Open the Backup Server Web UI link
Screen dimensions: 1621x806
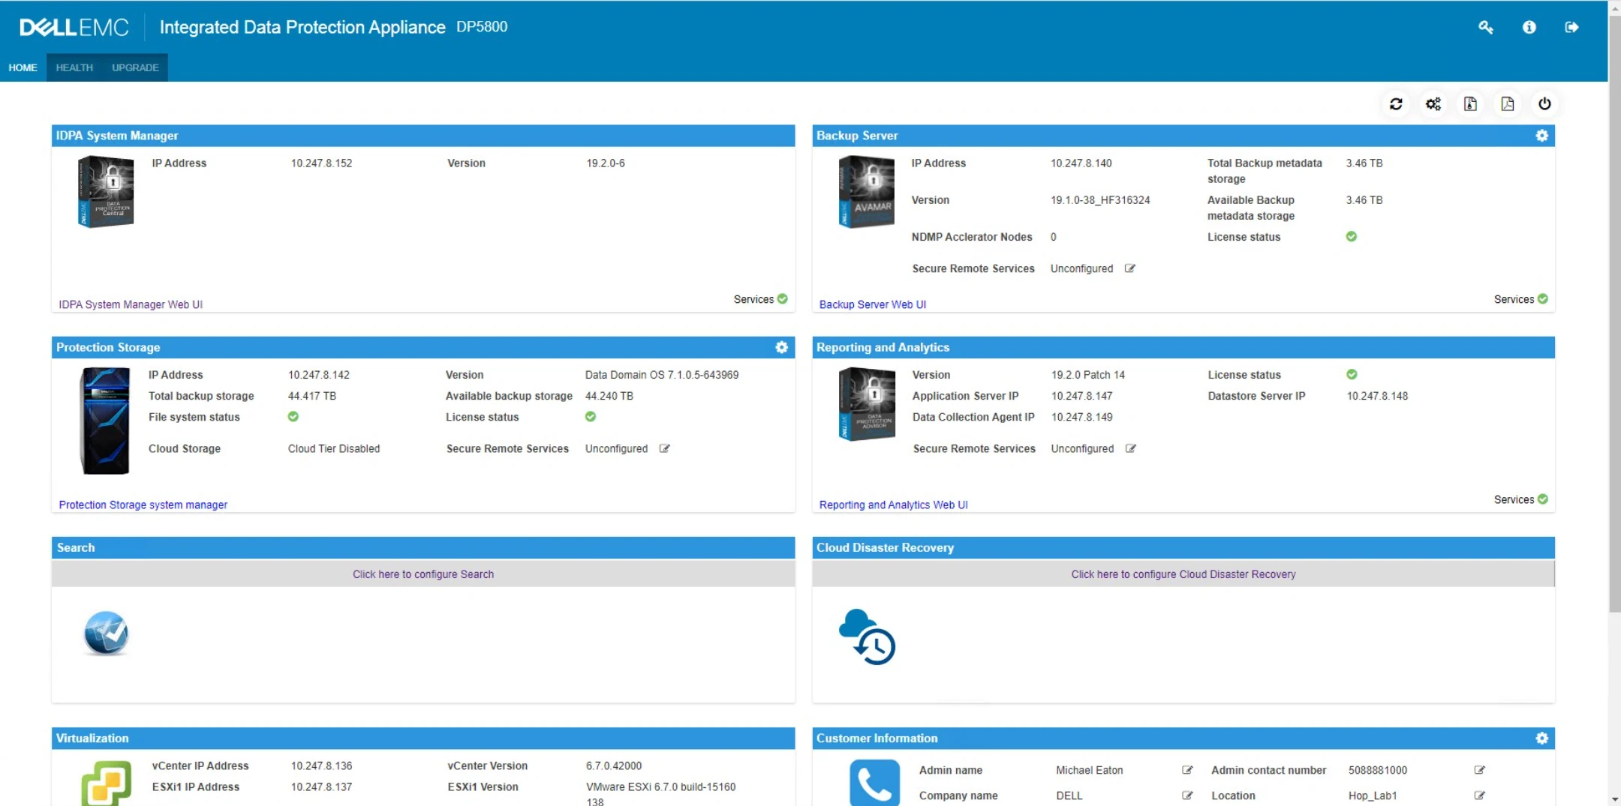(x=872, y=304)
